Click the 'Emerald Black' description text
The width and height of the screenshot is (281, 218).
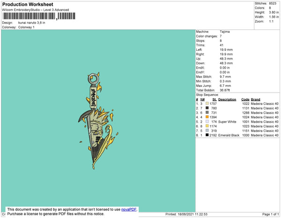[229, 135]
